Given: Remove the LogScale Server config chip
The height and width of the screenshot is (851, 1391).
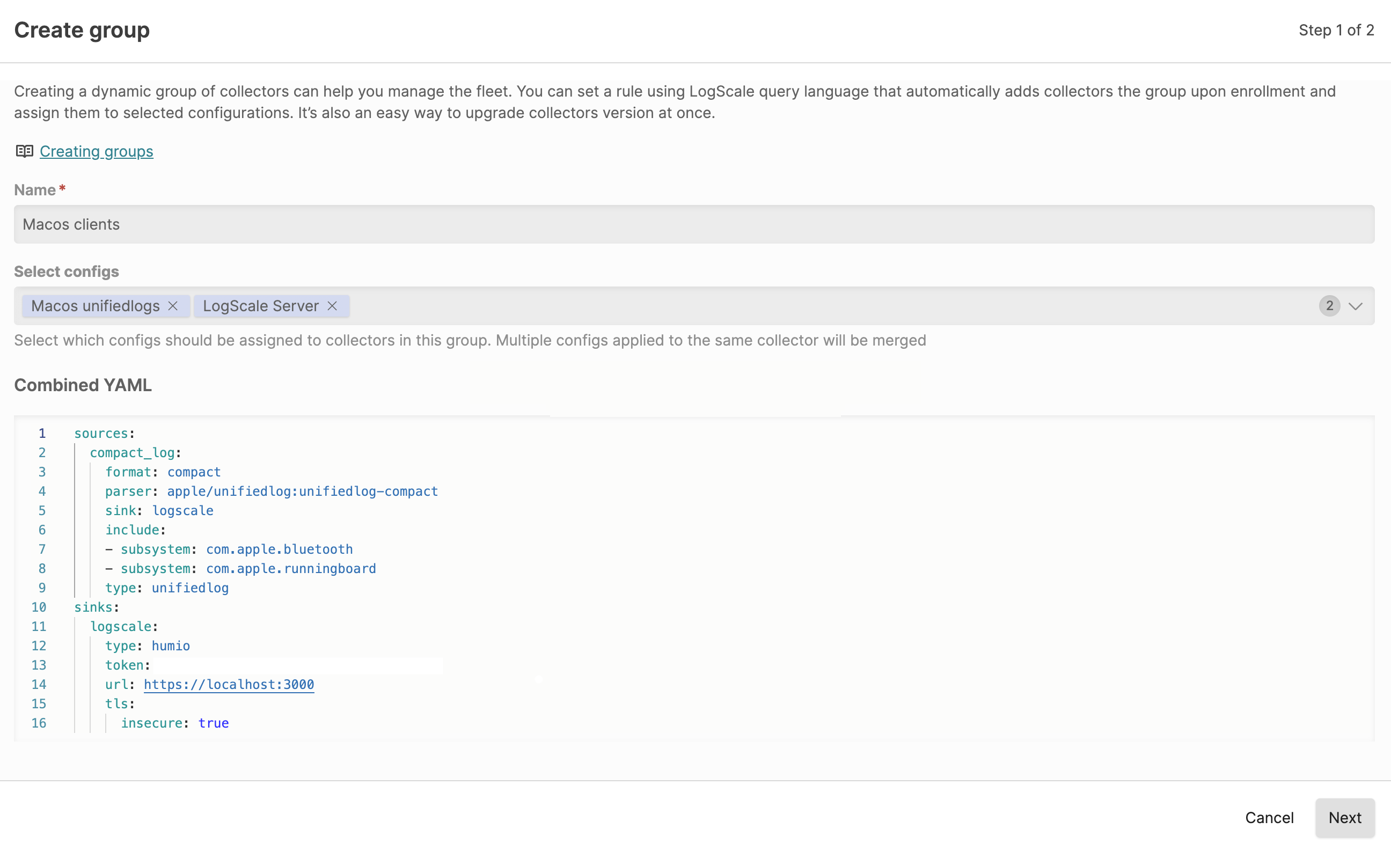Looking at the screenshot, I should [332, 306].
